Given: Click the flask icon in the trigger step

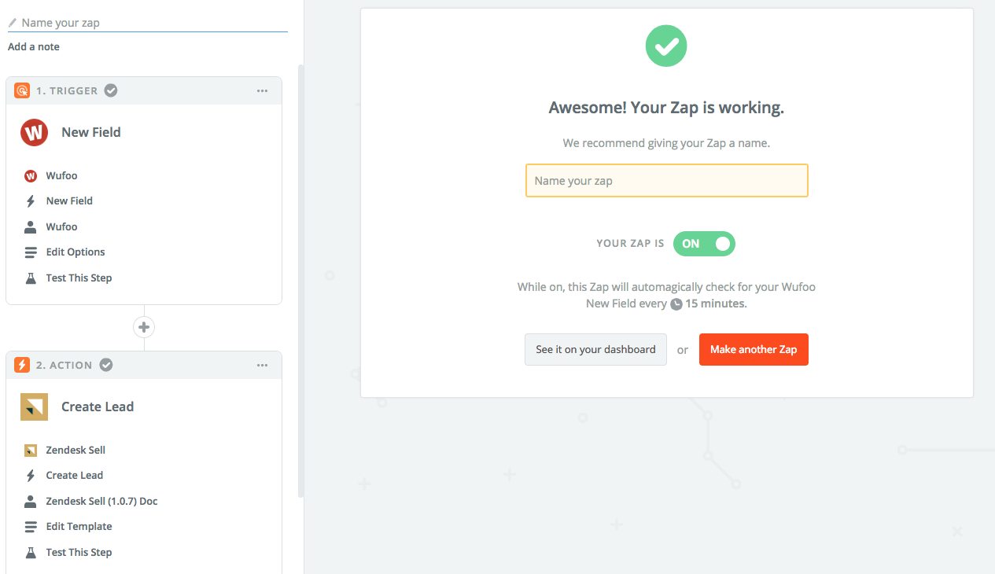Looking at the screenshot, I should click(x=31, y=278).
